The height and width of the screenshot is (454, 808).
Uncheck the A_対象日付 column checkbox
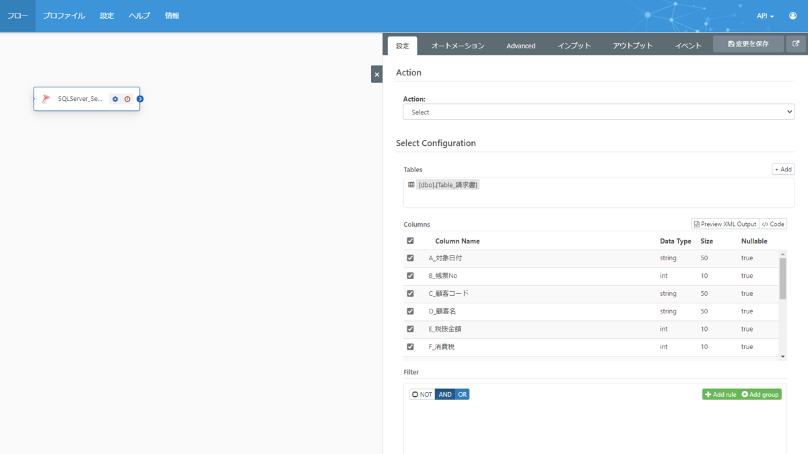[x=410, y=258]
